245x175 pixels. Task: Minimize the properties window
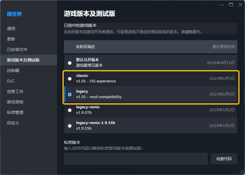[221, 5]
